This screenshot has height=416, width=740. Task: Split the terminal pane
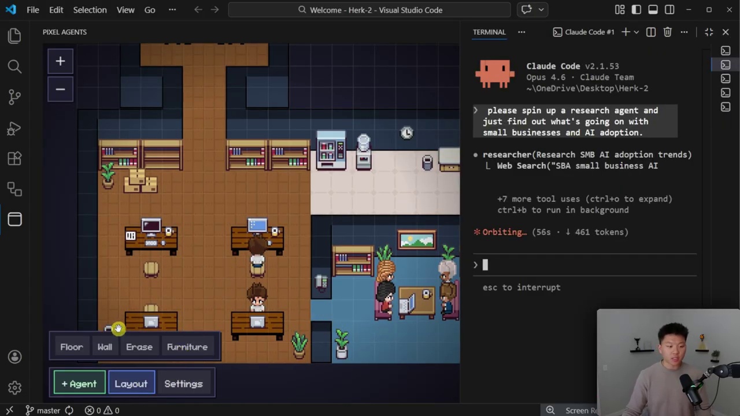pyautogui.click(x=651, y=32)
